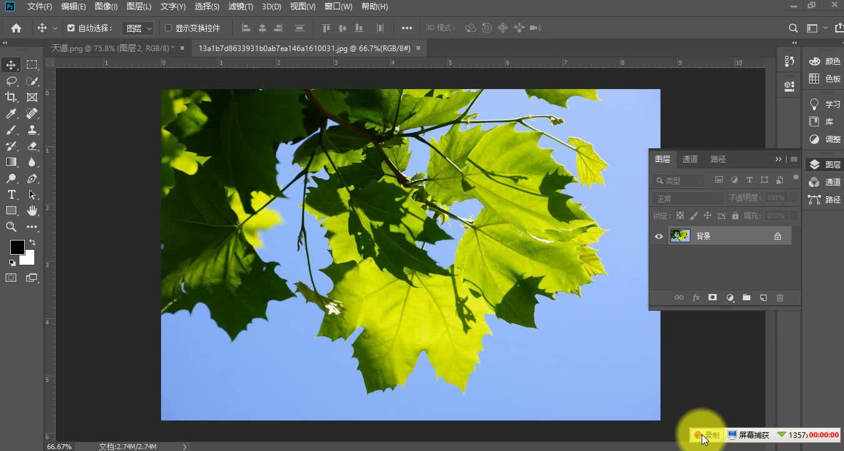Collapse the Layers panel with double arrows

(778, 159)
